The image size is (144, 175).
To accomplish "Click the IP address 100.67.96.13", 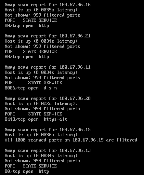I will 75,151.
